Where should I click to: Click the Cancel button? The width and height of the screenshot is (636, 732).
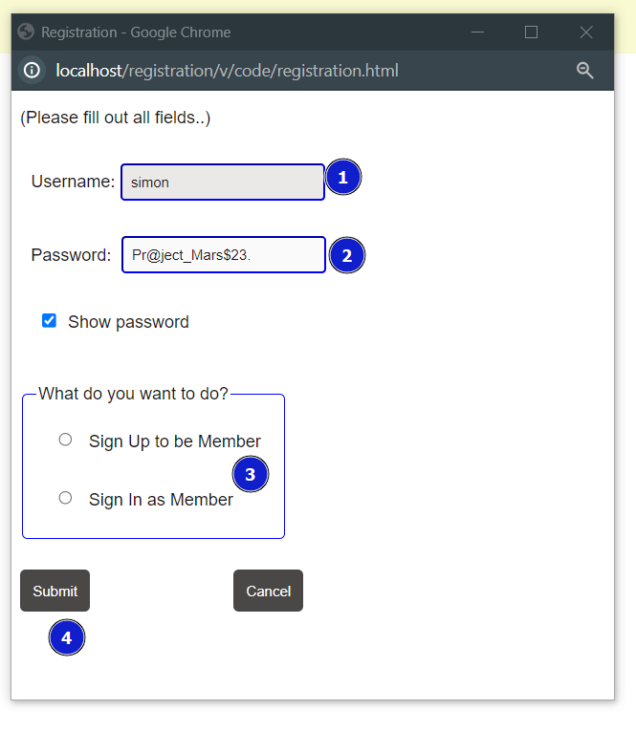(268, 591)
